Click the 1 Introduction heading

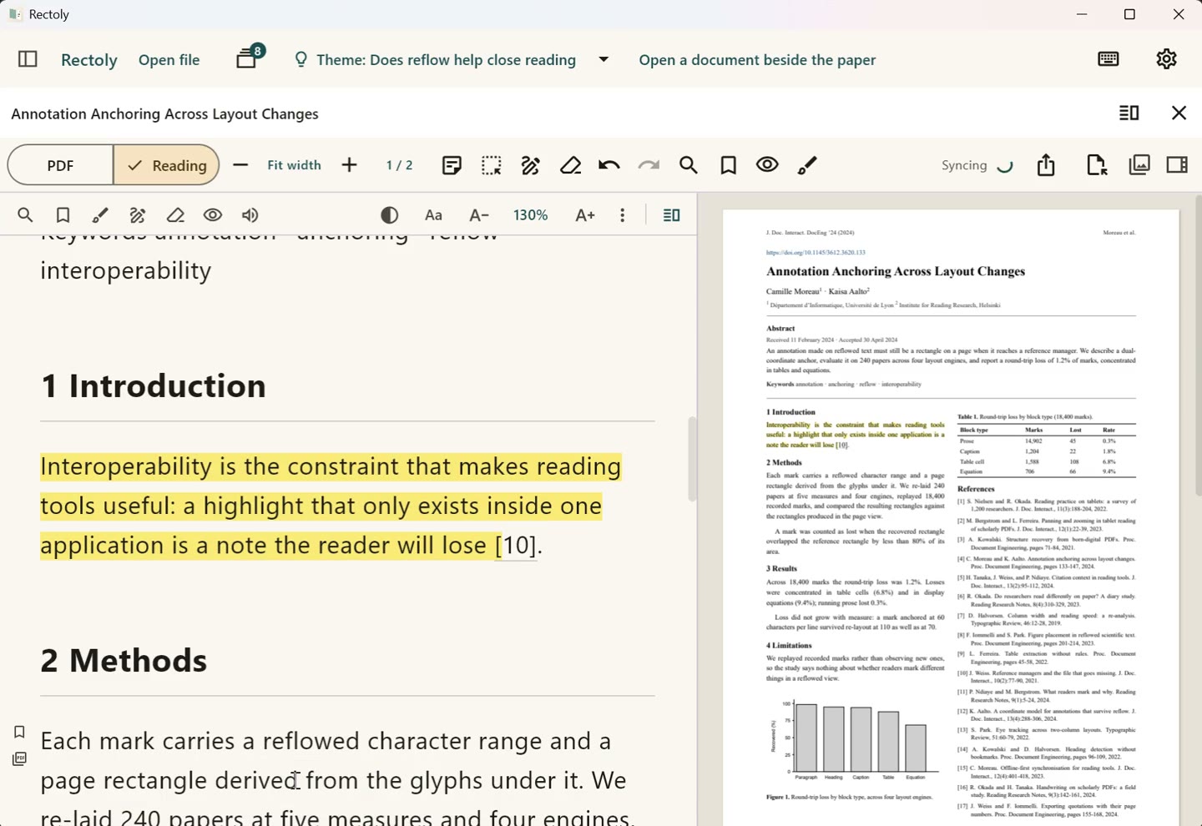pyautogui.click(x=154, y=386)
